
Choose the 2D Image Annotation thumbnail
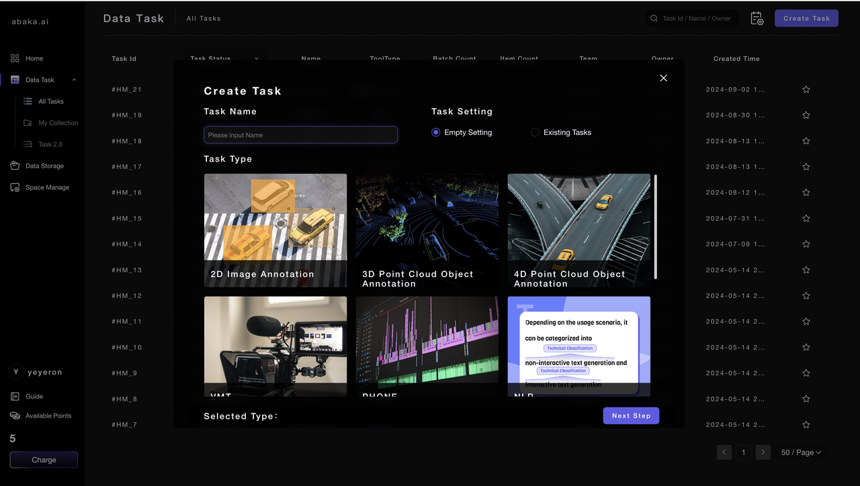[275, 230]
